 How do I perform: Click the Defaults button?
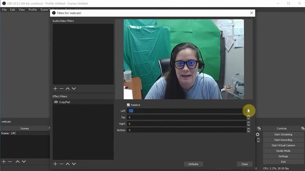tap(193, 164)
